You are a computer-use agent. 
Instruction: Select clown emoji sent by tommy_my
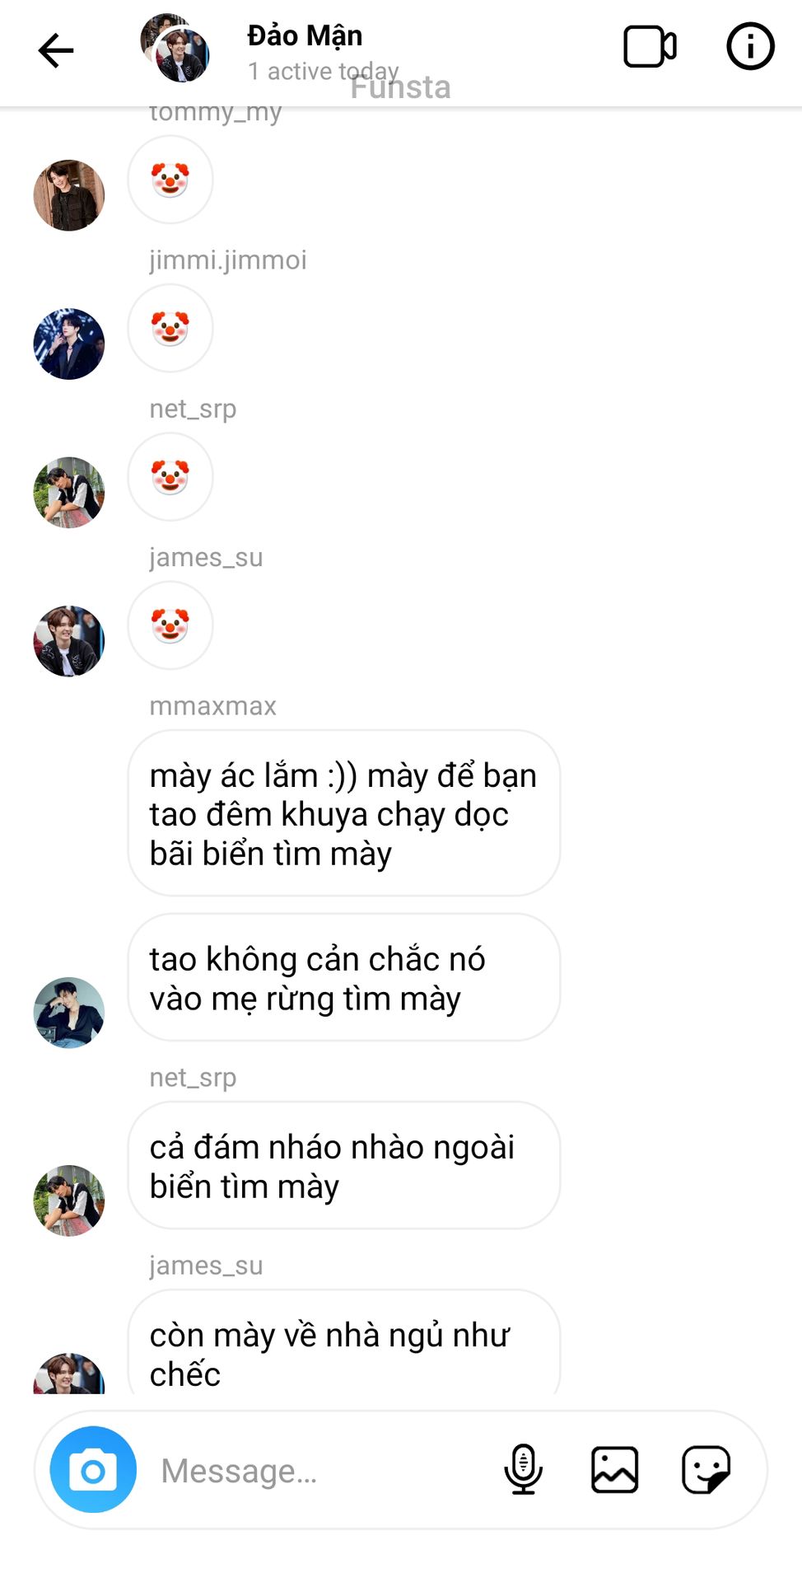pos(170,180)
